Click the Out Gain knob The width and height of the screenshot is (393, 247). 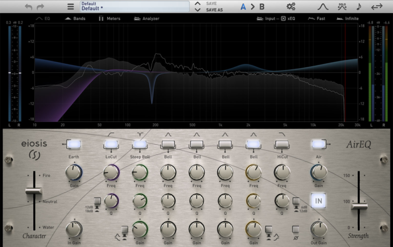click(319, 229)
